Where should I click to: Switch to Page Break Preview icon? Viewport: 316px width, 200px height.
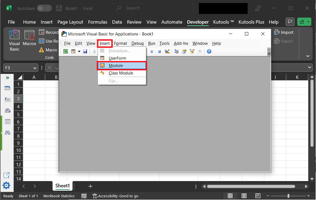(x=258, y=196)
